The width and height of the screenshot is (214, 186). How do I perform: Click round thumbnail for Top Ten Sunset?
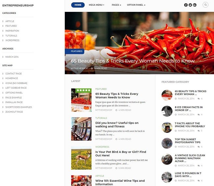(167, 143)
